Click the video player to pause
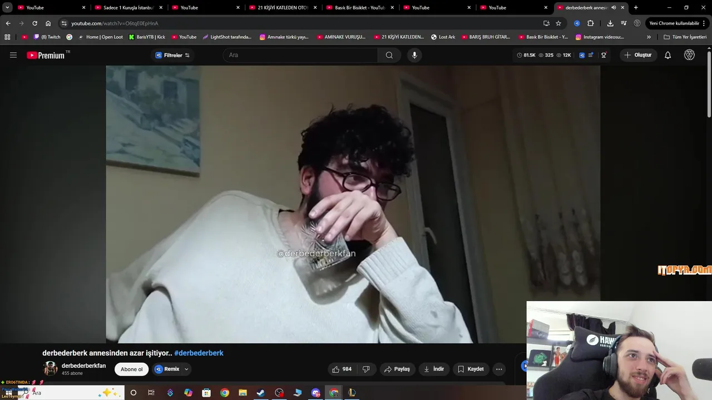 coord(353,204)
